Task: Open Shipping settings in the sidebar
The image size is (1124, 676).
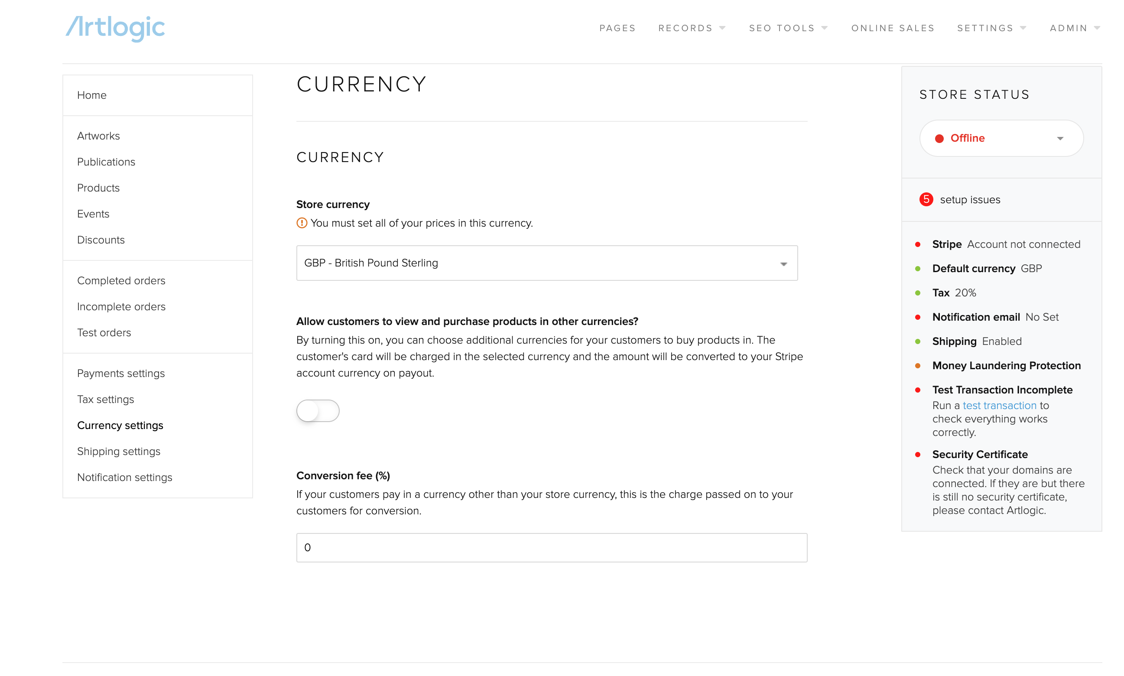Action: click(x=118, y=452)
